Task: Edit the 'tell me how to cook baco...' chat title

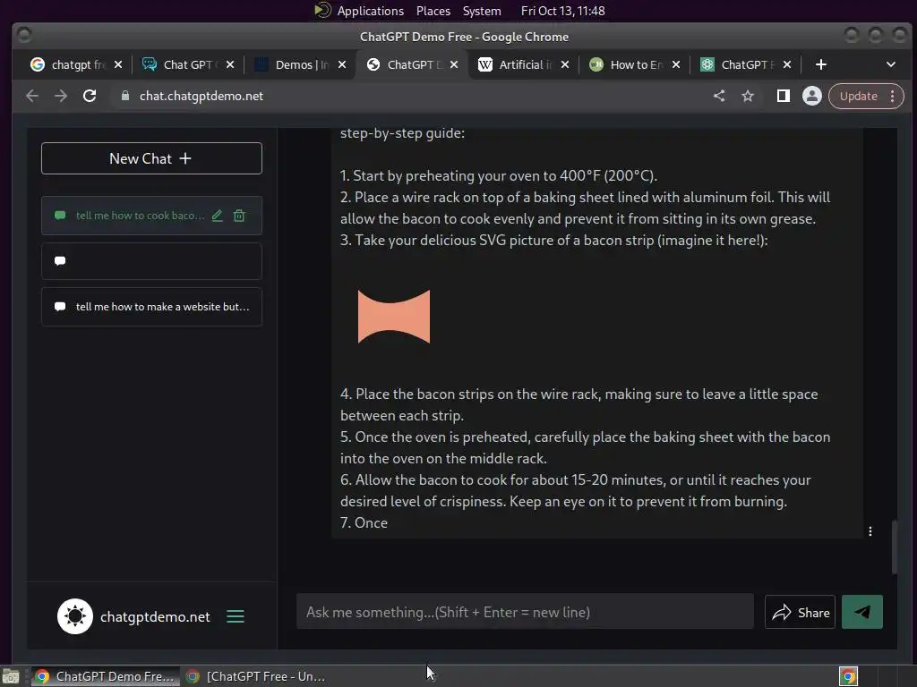Action: pos(217,216)
